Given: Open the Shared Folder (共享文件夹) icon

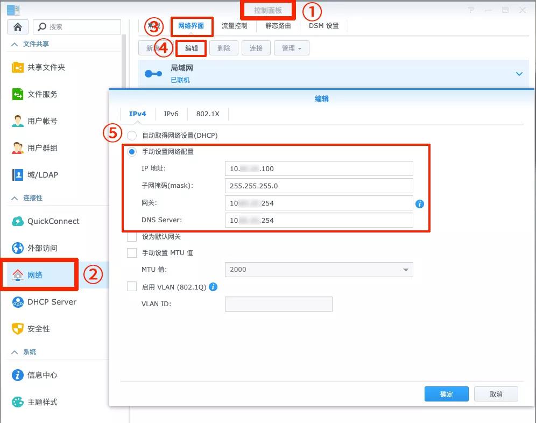Looking at the screenshot, I should click(17, 67).
